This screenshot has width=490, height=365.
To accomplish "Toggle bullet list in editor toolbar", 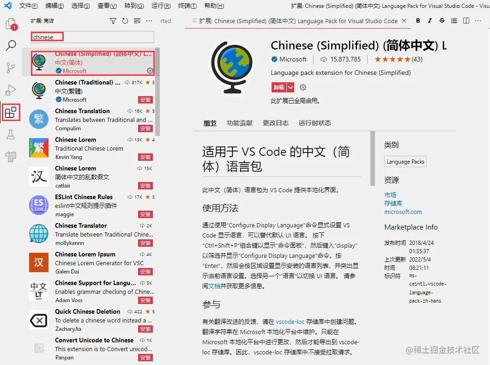I will (x=454, y=21).
